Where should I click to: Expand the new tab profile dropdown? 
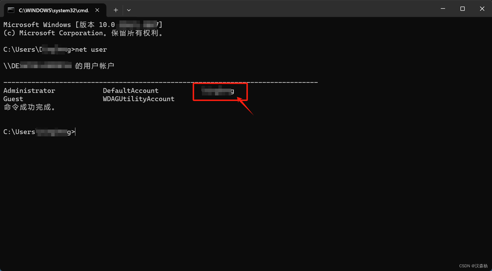click(x=129, y=10)
